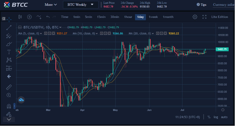
Task: Select the trend line drawing tool
Action: 9,28
